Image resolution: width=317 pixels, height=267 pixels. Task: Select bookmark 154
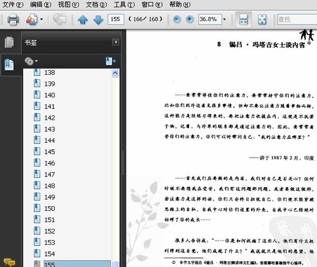tap(50, 254)
